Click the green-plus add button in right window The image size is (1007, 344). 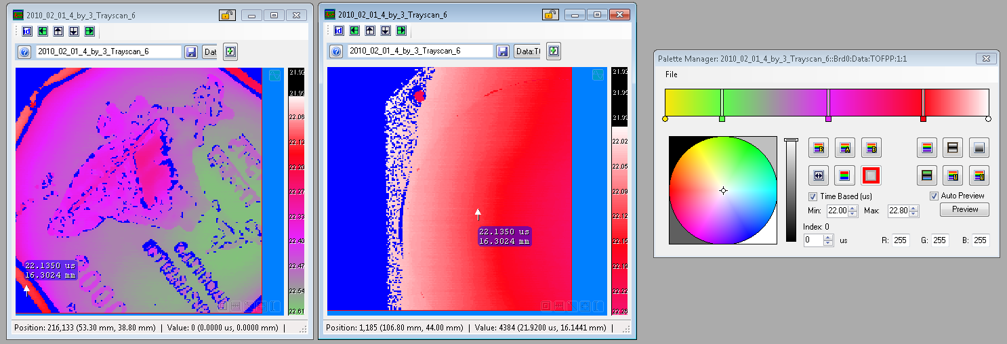point(554,51)
